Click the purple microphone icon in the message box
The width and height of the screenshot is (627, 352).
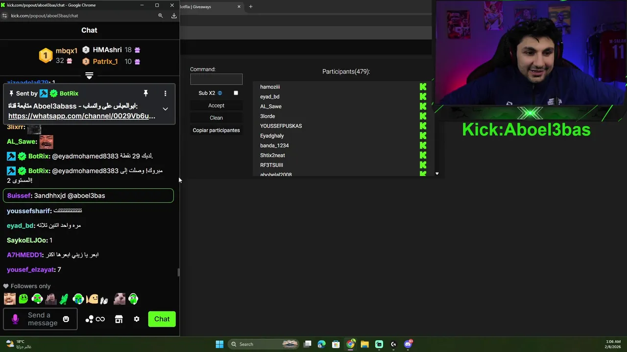coord(15,319)
